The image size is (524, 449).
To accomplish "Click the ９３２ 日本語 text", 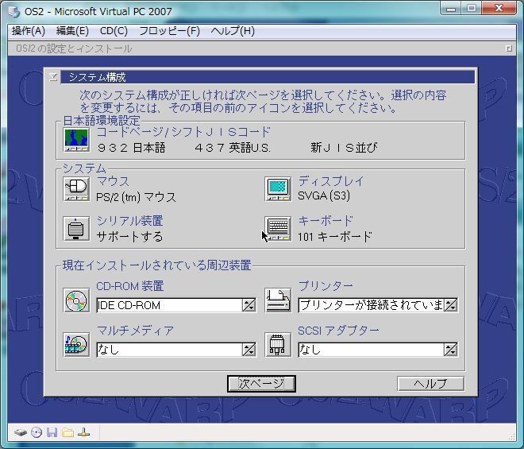I will (131, 148).
